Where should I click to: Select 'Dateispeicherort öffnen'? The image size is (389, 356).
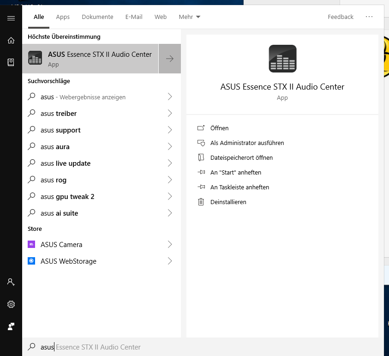(241, 157)
